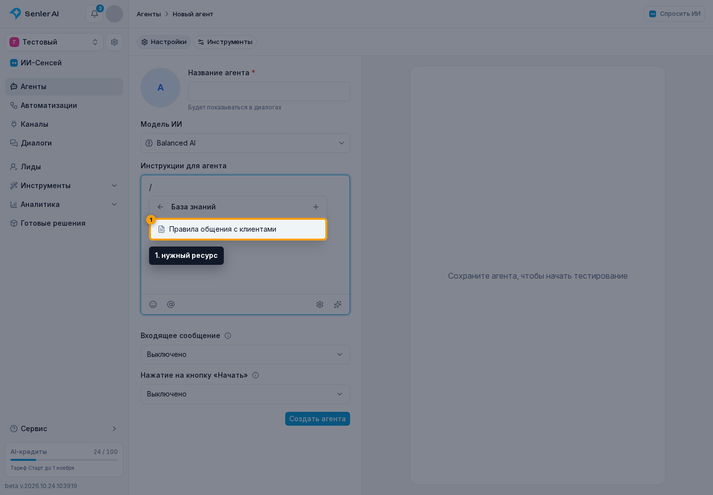Open the Модель ИИ dropdown Balanced AI
Screen dimensions: 713x495
point(245,143)
